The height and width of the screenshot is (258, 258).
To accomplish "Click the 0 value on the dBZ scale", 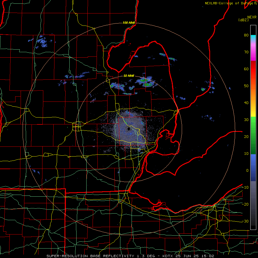I will click(247, 171).
